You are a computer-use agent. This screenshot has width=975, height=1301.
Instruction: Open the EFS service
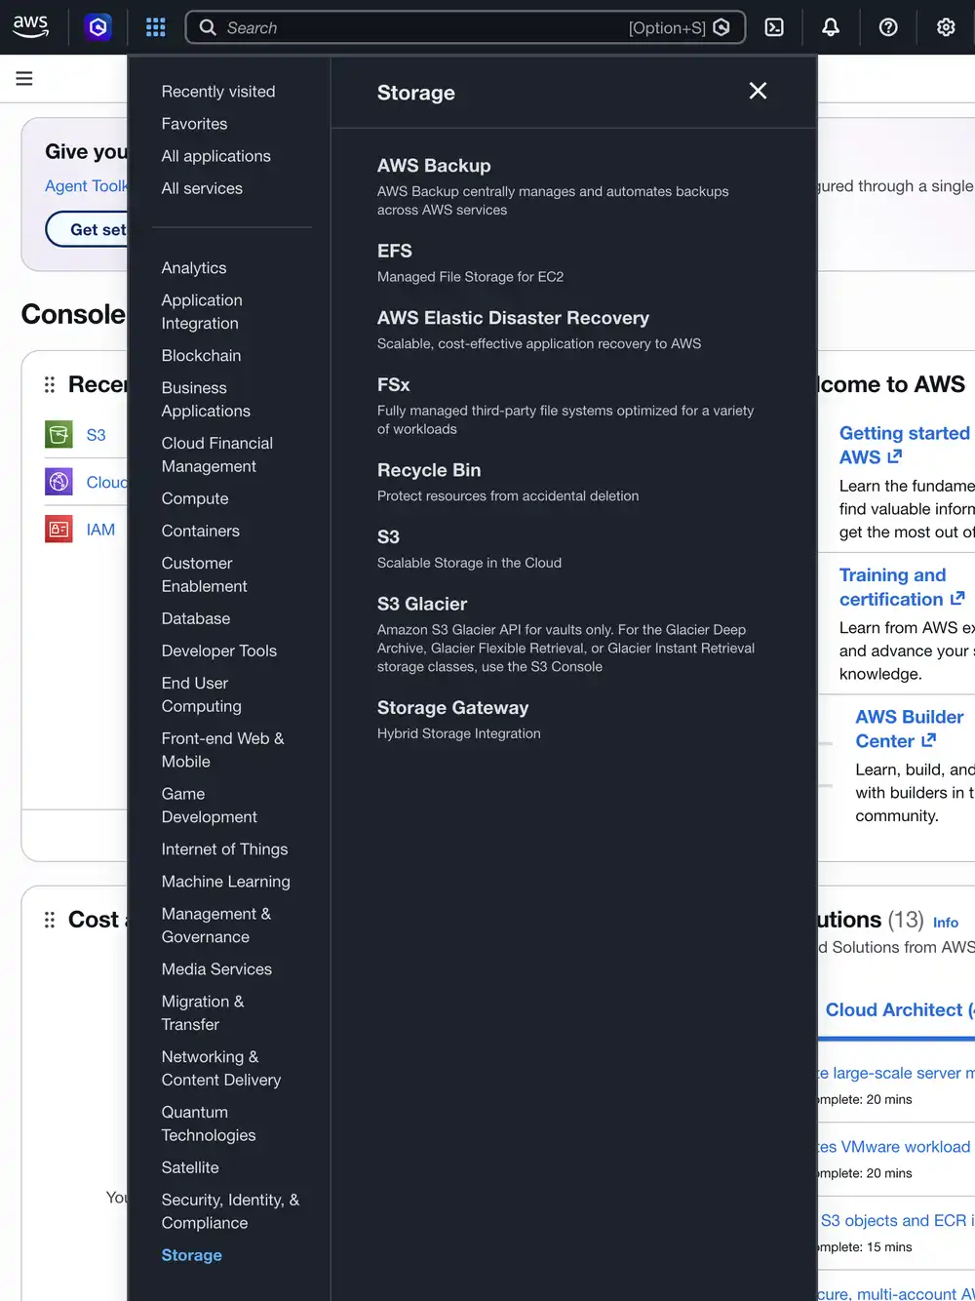[x=394, y=252]
